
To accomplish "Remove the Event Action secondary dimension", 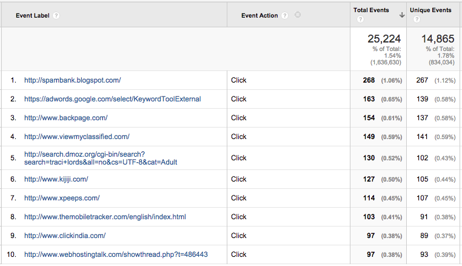I will pyautogui.click(x=298, y=15).
